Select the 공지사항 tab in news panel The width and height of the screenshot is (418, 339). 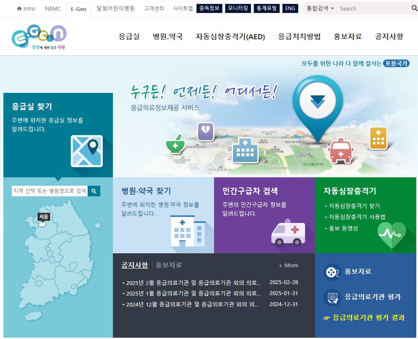pos(134,265)
